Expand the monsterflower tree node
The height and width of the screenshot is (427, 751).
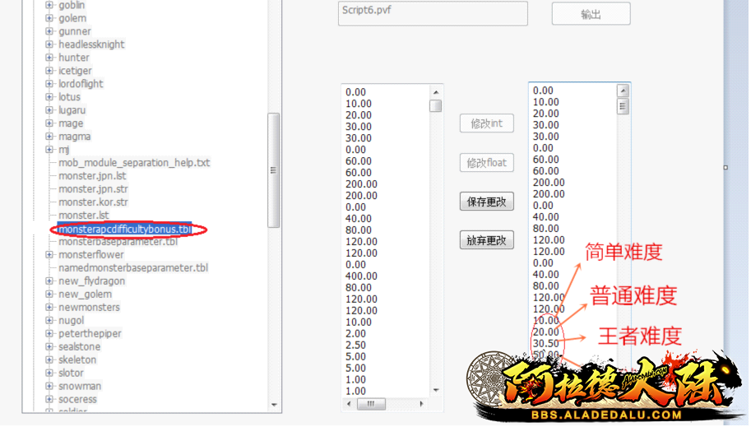click(49, 255)
